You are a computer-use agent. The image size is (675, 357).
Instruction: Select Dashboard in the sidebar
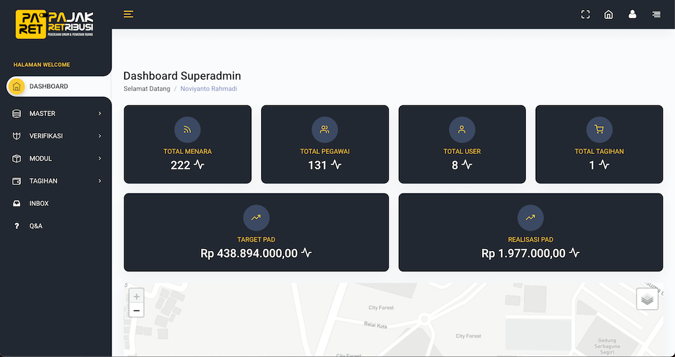(59, 86)
